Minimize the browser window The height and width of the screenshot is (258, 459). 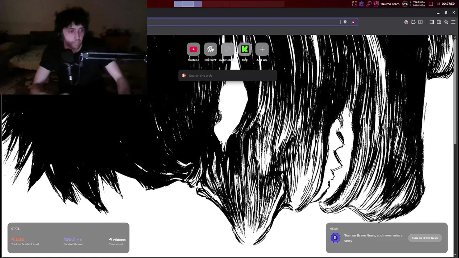438,13
